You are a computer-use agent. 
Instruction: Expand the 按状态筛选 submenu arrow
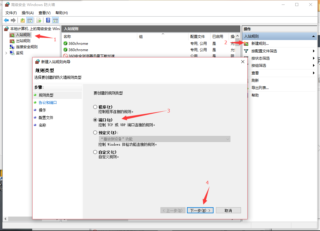click(314, 58)
